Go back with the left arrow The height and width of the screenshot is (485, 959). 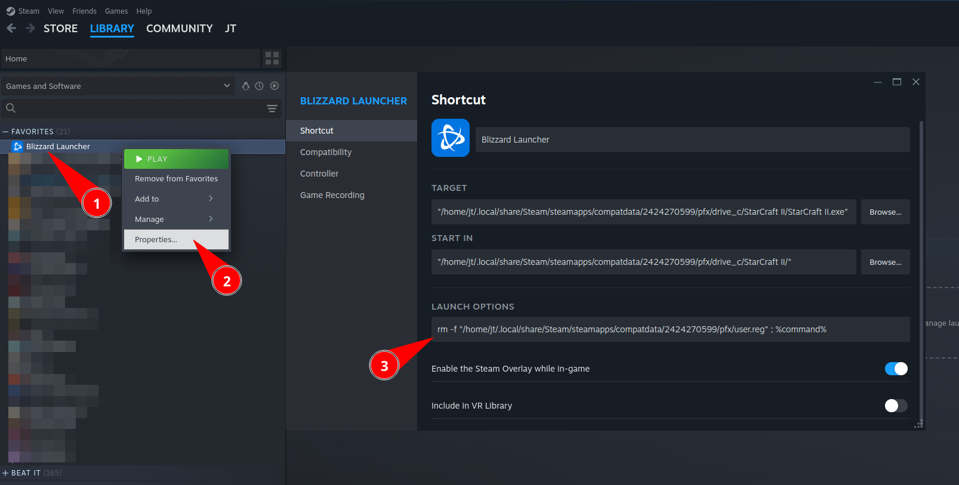click(x=11, y=28)
